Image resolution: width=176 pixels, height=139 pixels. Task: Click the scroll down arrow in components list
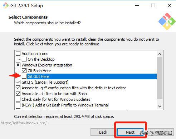[160, 106]
